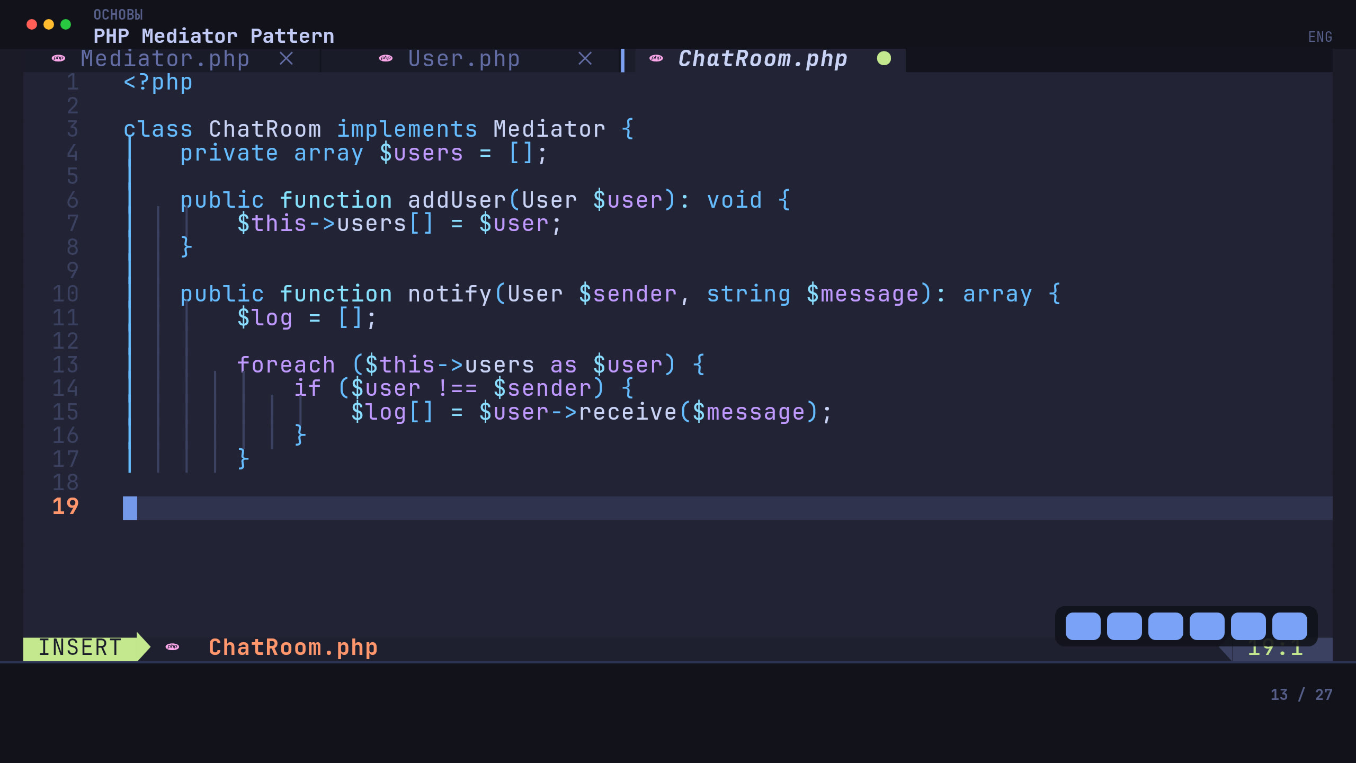Click the ОСНОВЫ heading text

point(118,15)
